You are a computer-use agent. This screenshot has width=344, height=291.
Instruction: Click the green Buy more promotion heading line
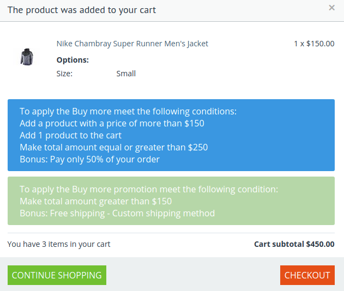coord(149,189)
